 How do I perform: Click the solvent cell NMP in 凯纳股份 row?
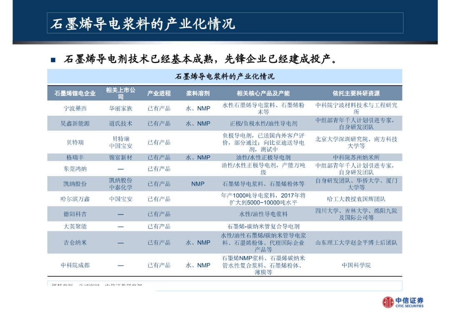(198, 184)
